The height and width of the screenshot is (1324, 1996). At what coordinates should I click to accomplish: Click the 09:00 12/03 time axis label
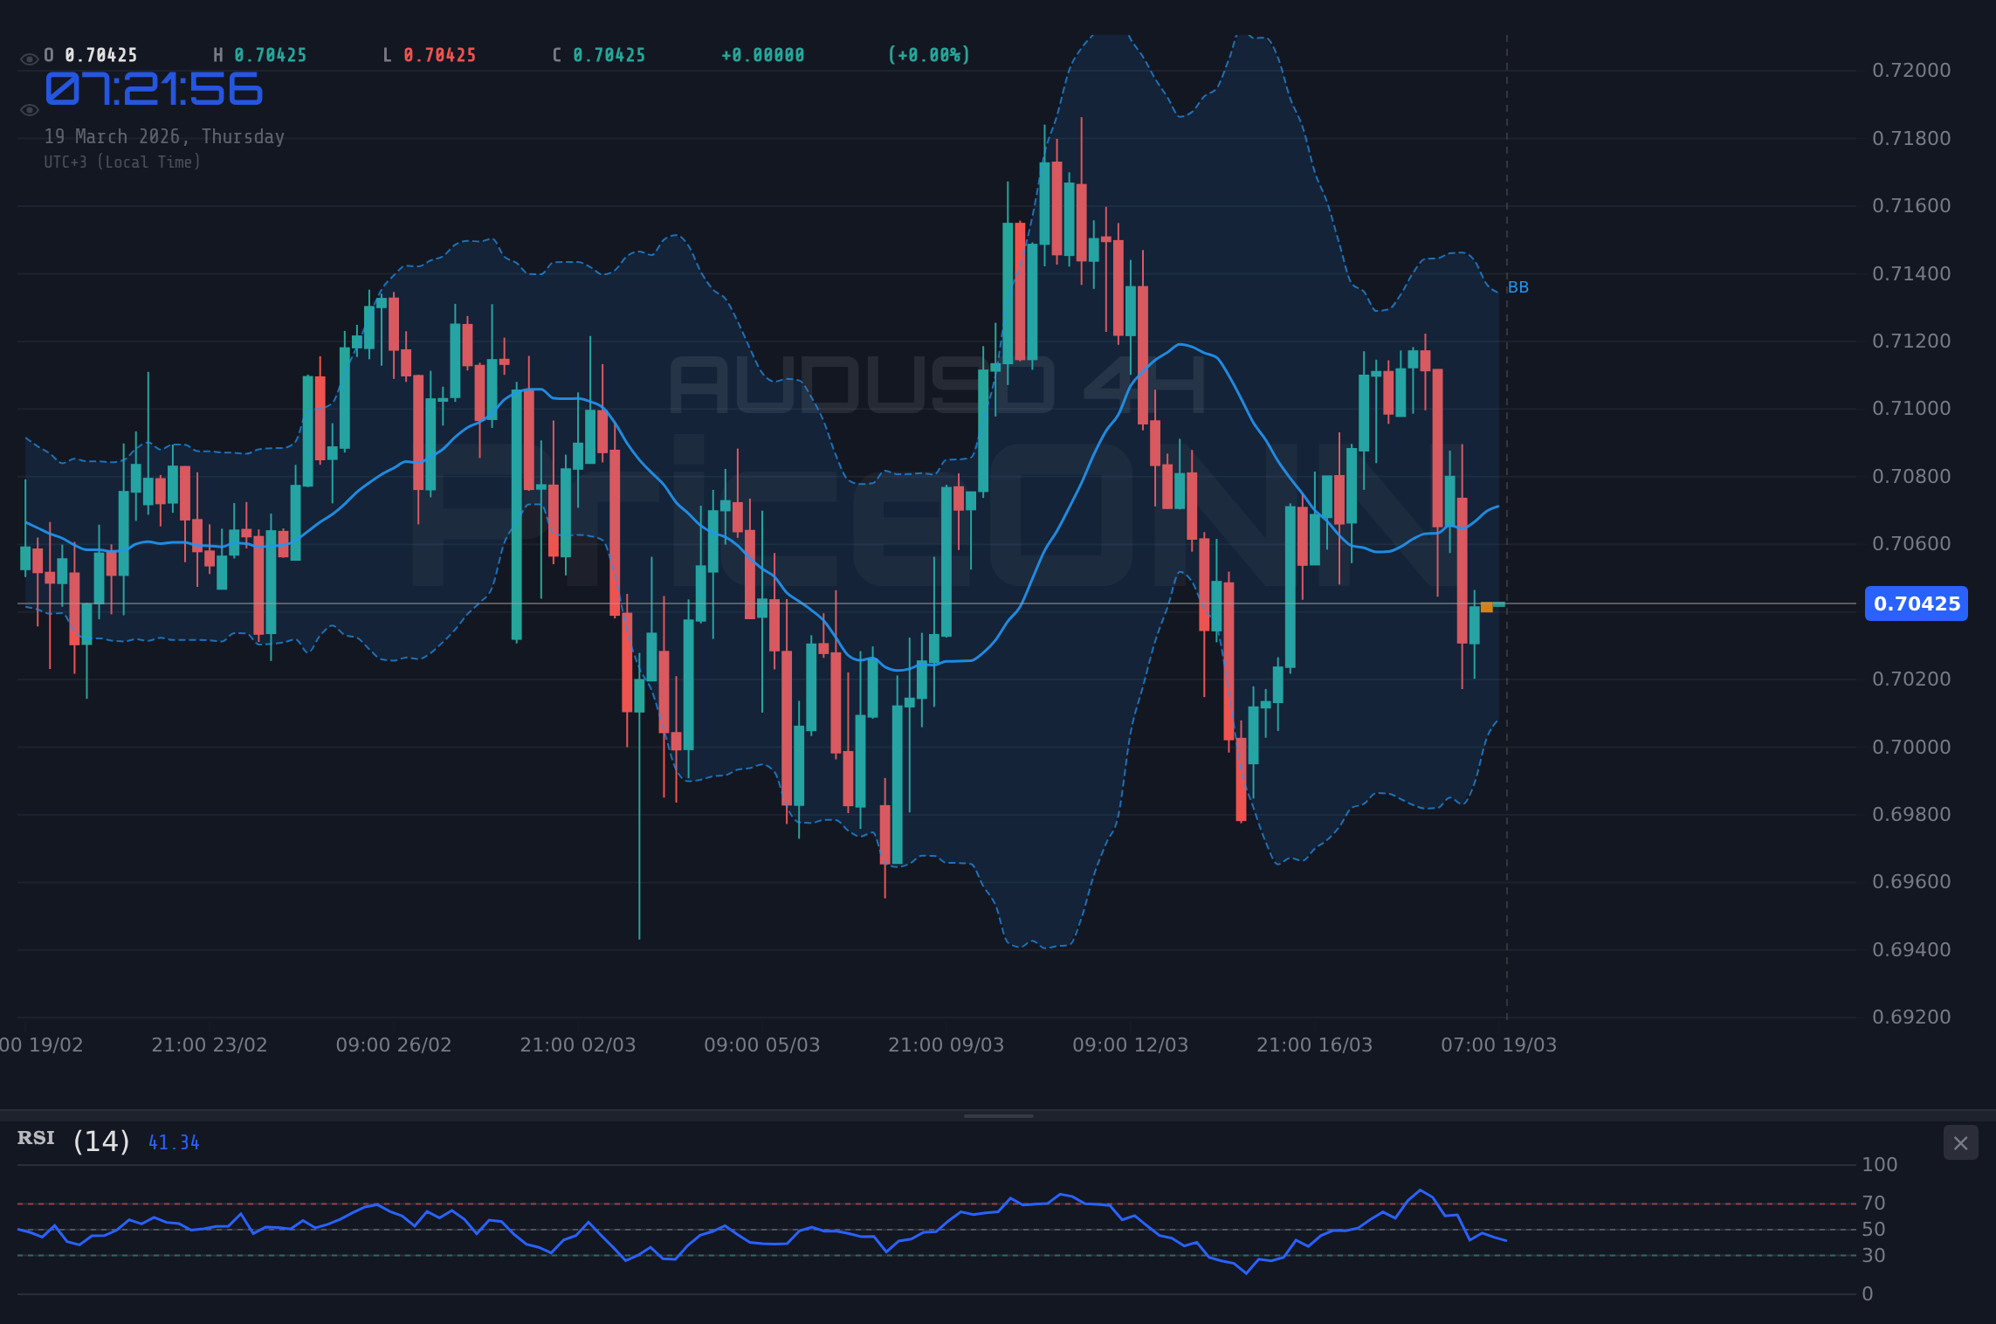pos(1131,1044)
